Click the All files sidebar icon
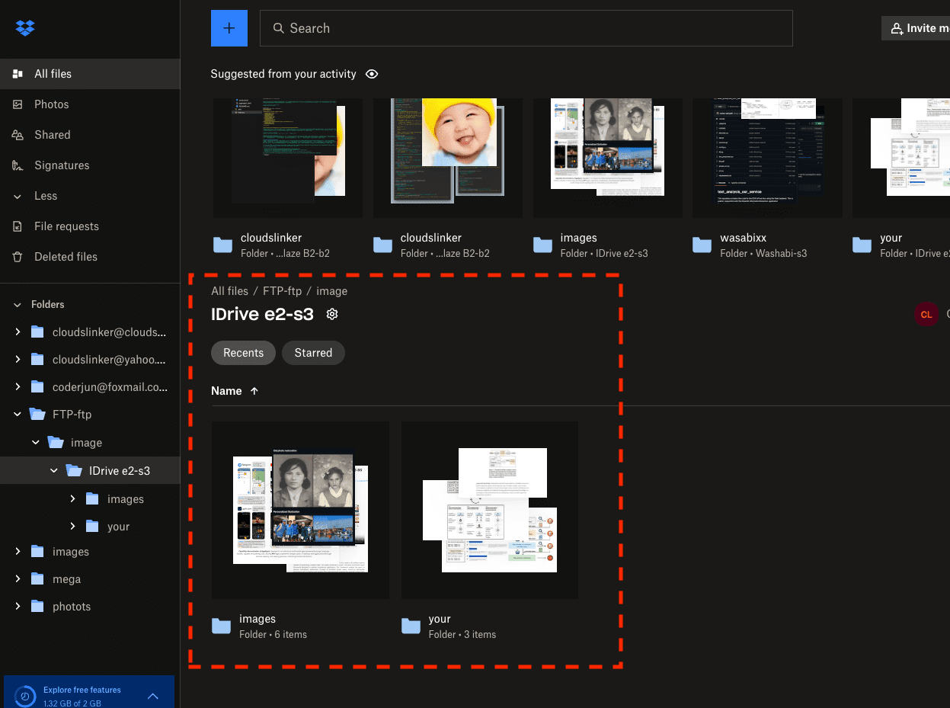The image size is (950, 708). click(18, 74)
